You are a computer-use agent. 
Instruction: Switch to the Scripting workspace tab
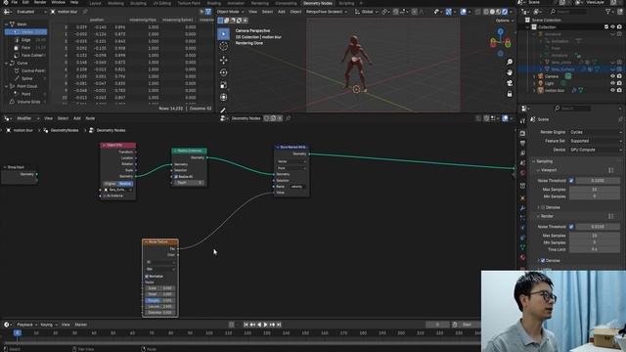click(x=346, y=3)
